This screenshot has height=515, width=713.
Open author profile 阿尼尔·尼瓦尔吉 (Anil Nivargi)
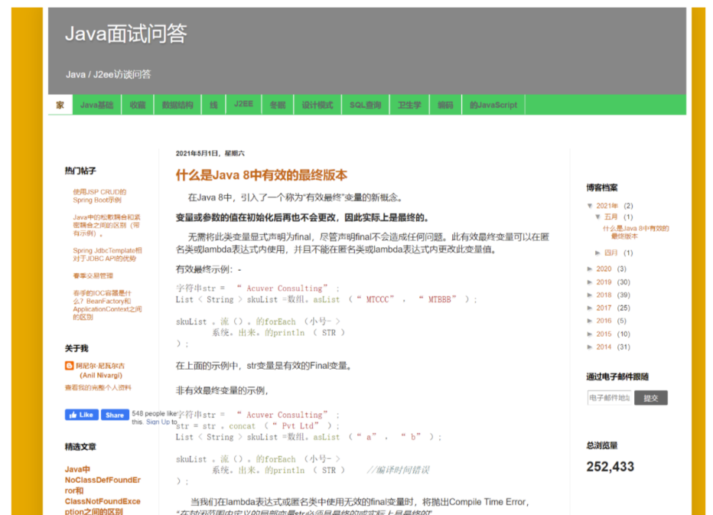click(100, 370)
